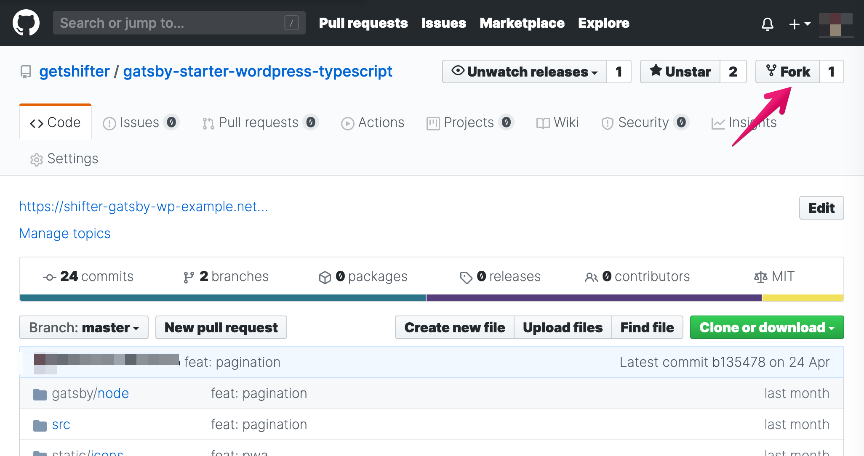The width and height of the screenshot is (864, 456).
Task: Open the Security tab
Action: point(645,122)
